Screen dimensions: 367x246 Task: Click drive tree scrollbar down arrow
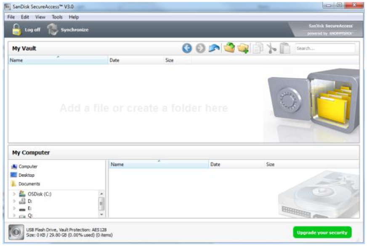point(101,214)
